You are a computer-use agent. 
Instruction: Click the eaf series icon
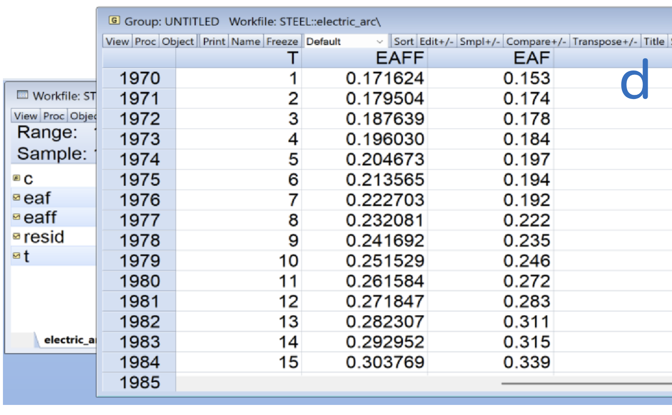(x=16, y=198)
